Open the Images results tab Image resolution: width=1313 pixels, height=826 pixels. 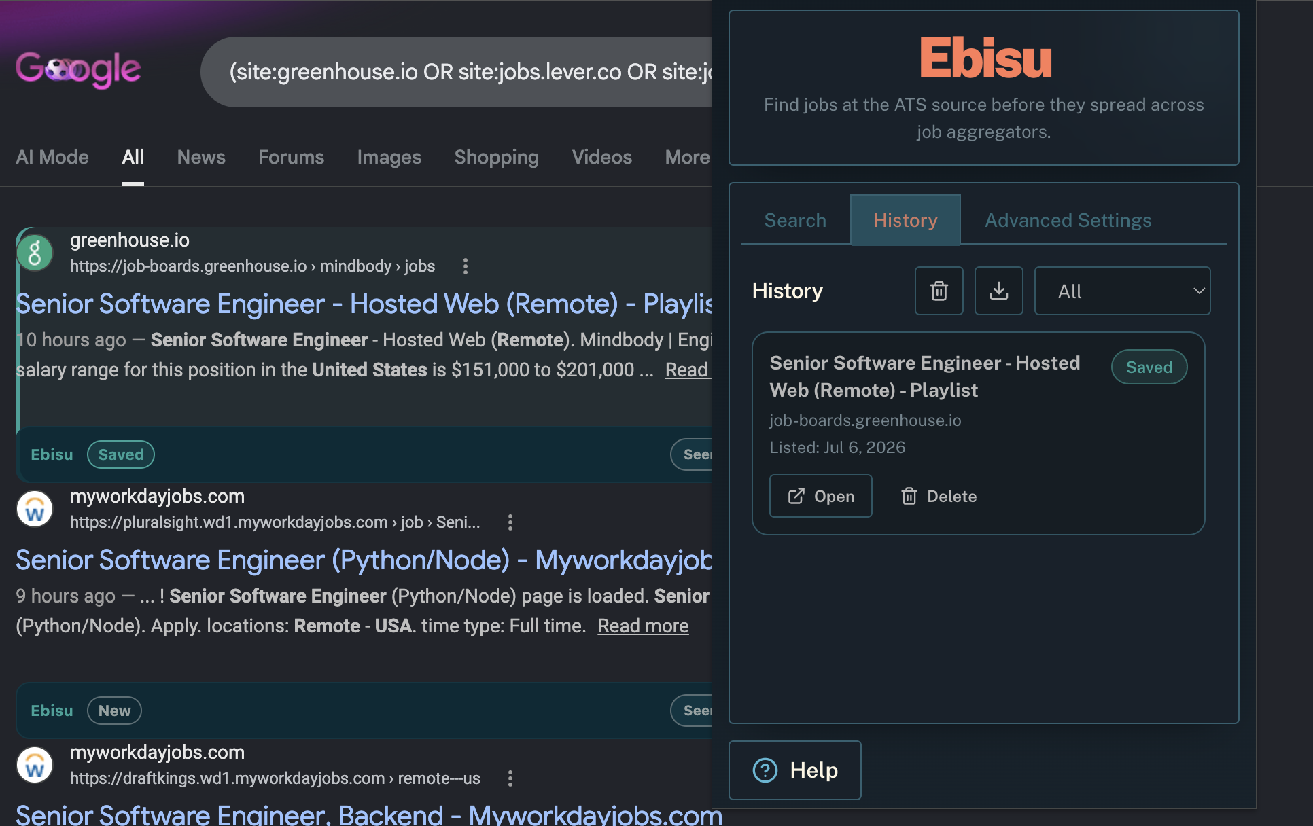coord(389,157)
